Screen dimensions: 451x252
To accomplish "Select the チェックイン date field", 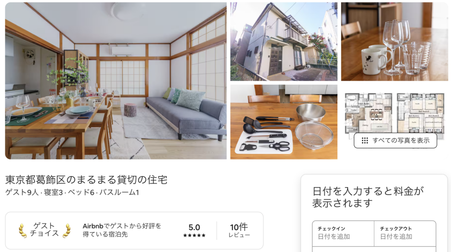I will click(343, 234).
